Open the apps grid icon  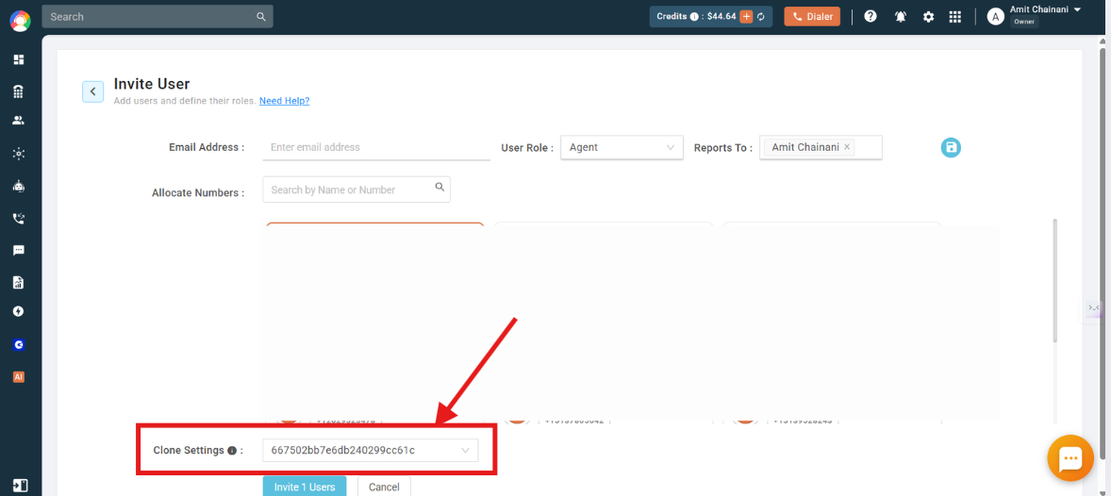click(955, 16)
